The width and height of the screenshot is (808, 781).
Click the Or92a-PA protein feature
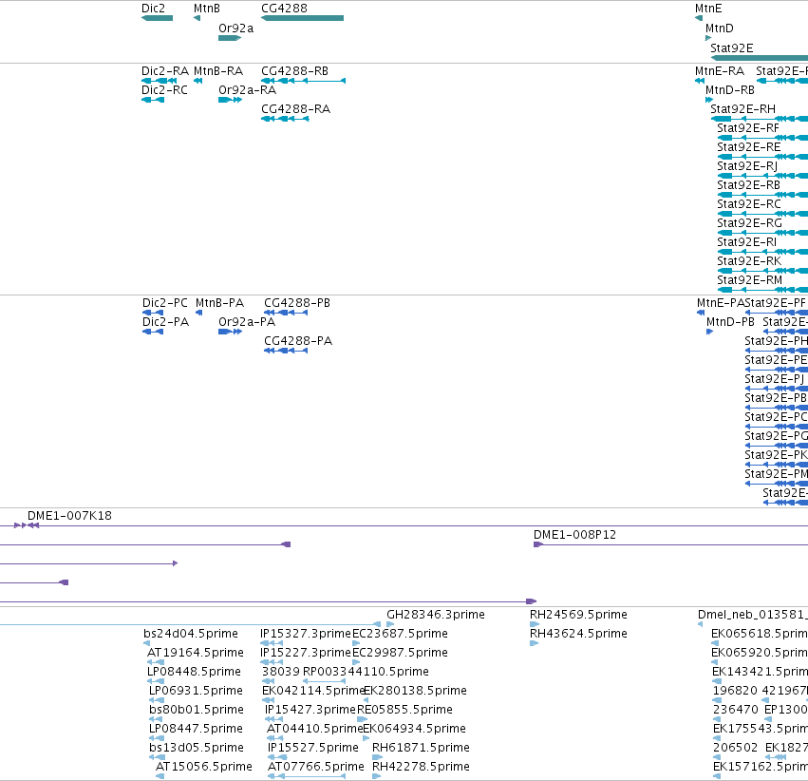[231, 332]
